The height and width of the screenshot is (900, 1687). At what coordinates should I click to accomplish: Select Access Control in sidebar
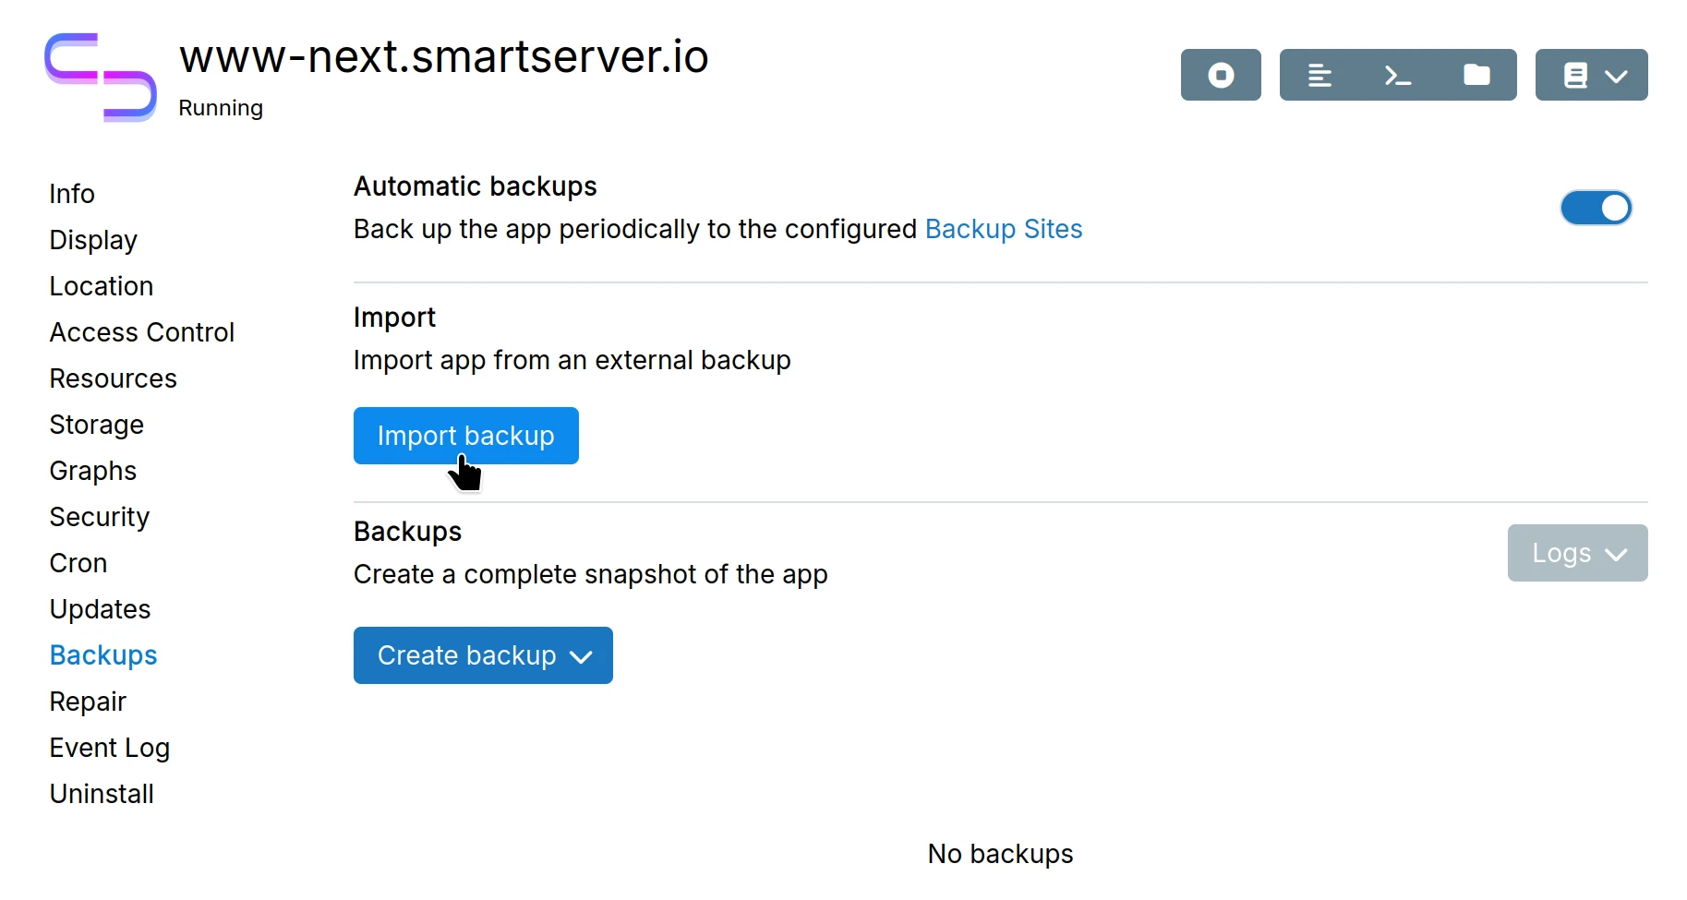142,332
